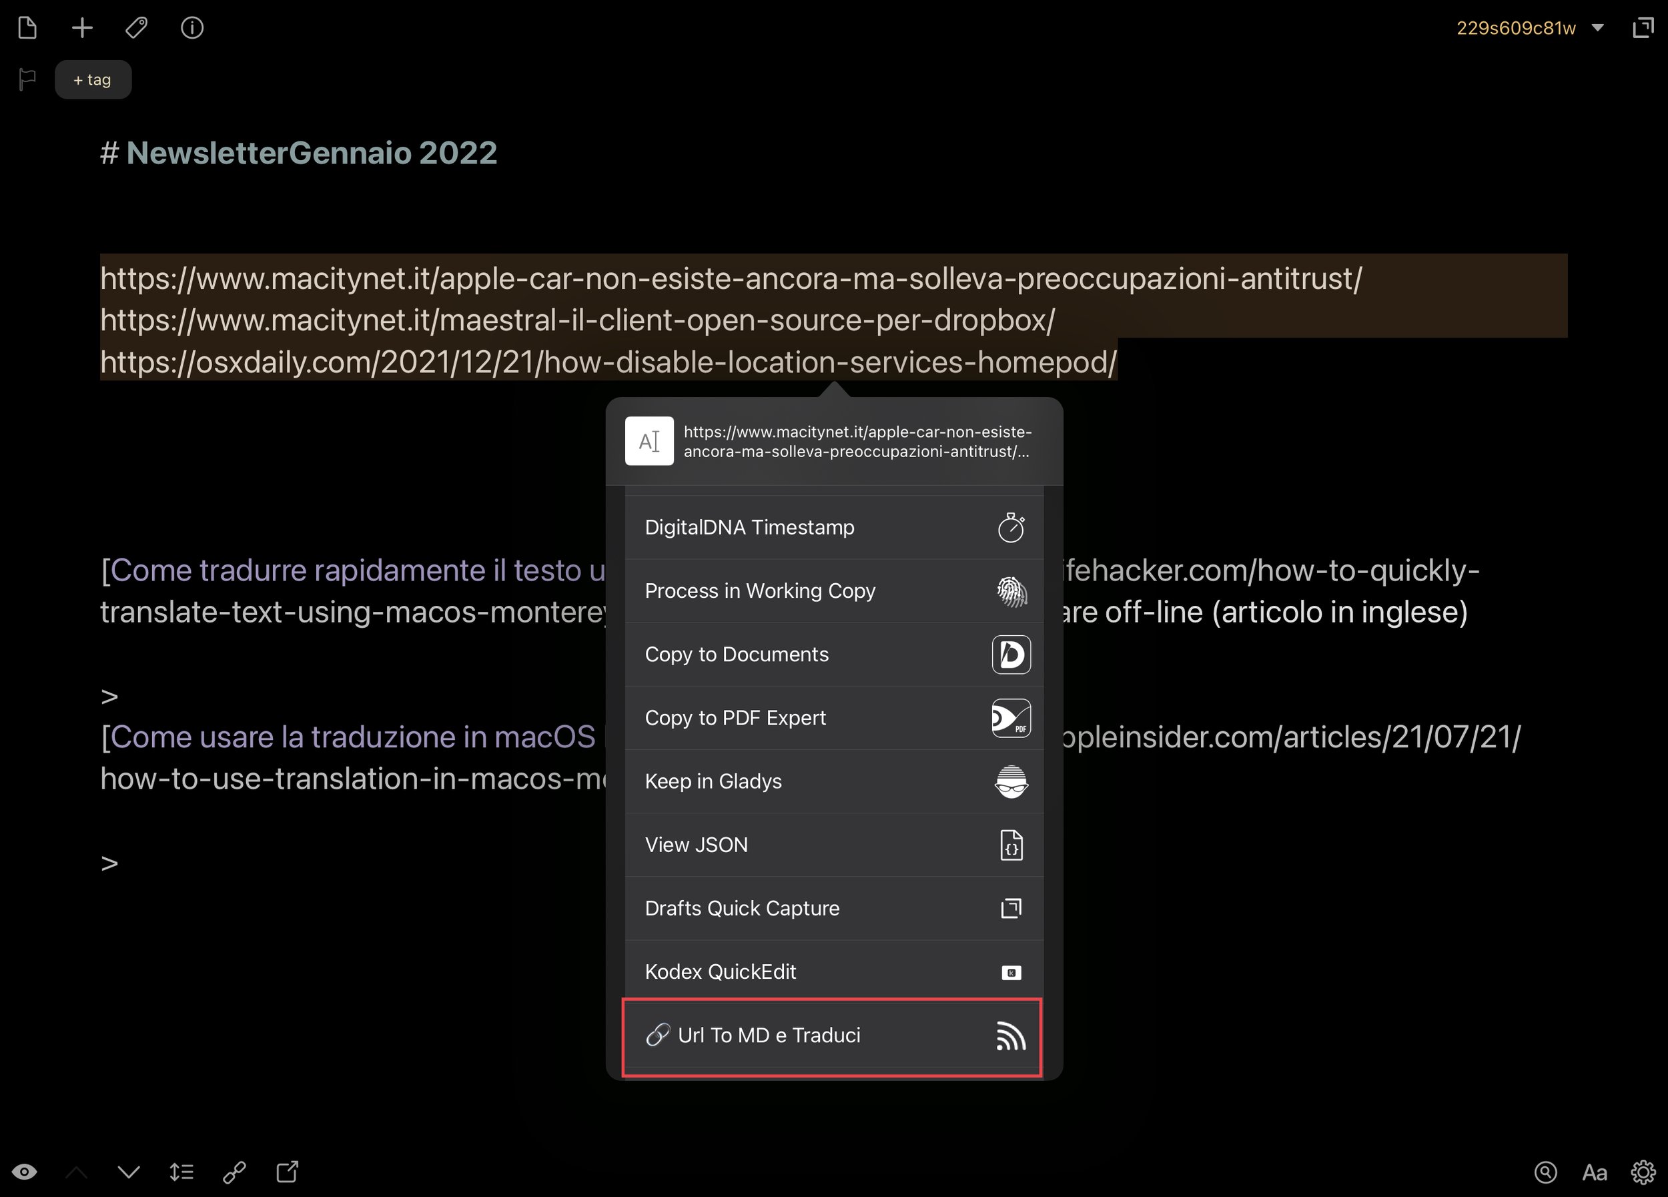Choose View JSON from the share list

point(834,845)
